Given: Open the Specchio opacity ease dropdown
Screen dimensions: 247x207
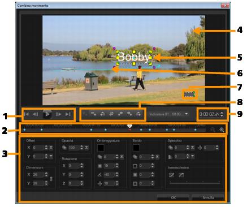Looking at the screenshot, I should pos(193,148).
